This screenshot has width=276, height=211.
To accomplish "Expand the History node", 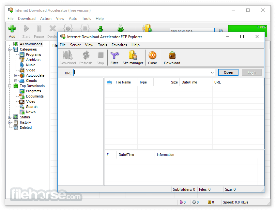I will point(10,123).
